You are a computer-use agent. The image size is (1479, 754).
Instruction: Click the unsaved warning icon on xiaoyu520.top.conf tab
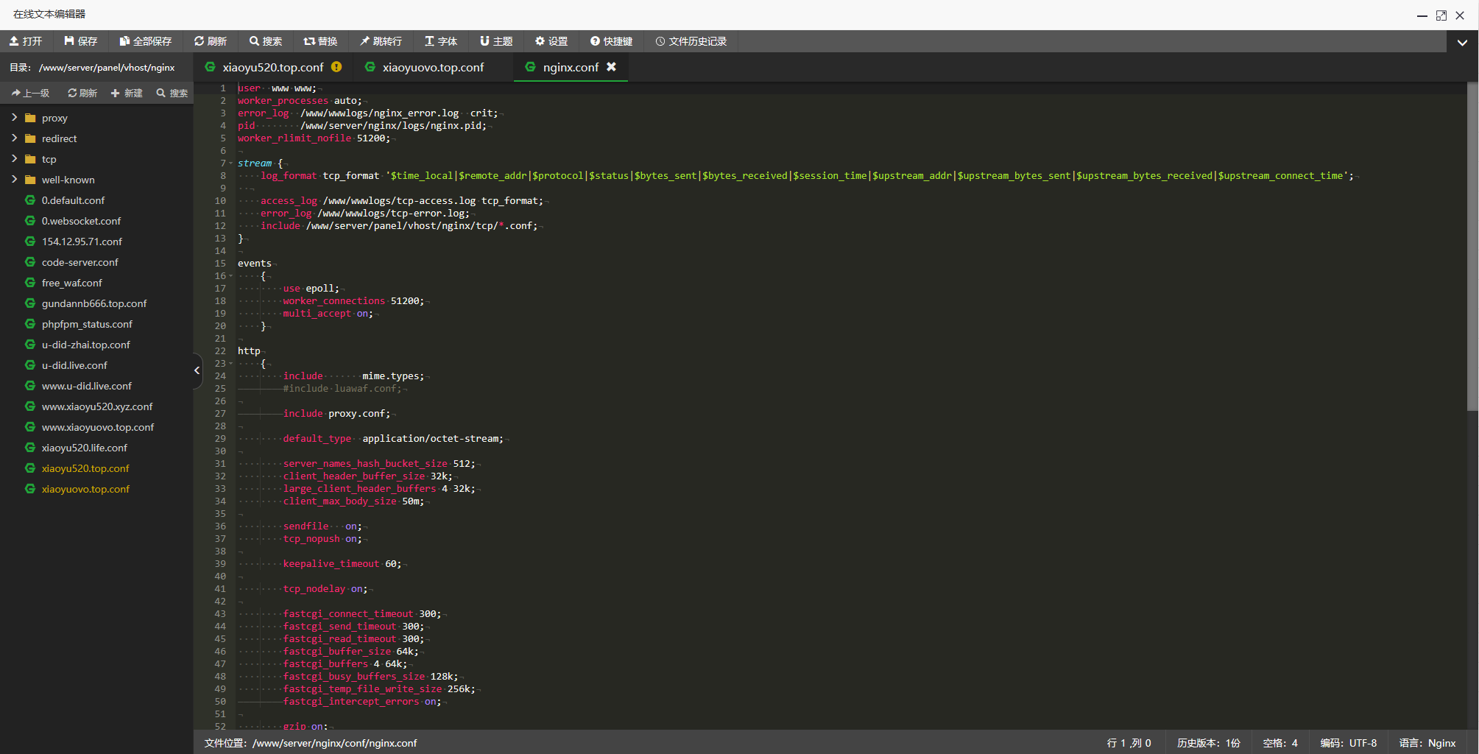(x=336, y=67)
